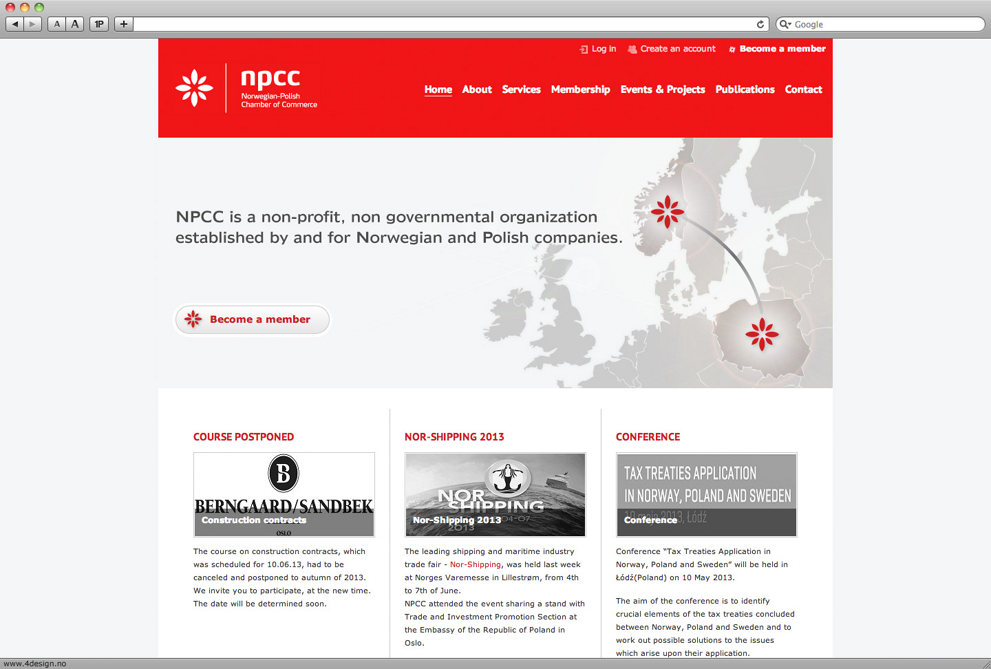Open the Events & Projects menu item
This screenshot has height=669, width=991.
pos(663,89)
